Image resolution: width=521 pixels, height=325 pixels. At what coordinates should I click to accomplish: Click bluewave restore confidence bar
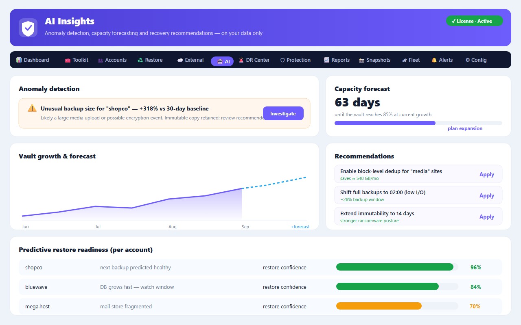(397, 286)
